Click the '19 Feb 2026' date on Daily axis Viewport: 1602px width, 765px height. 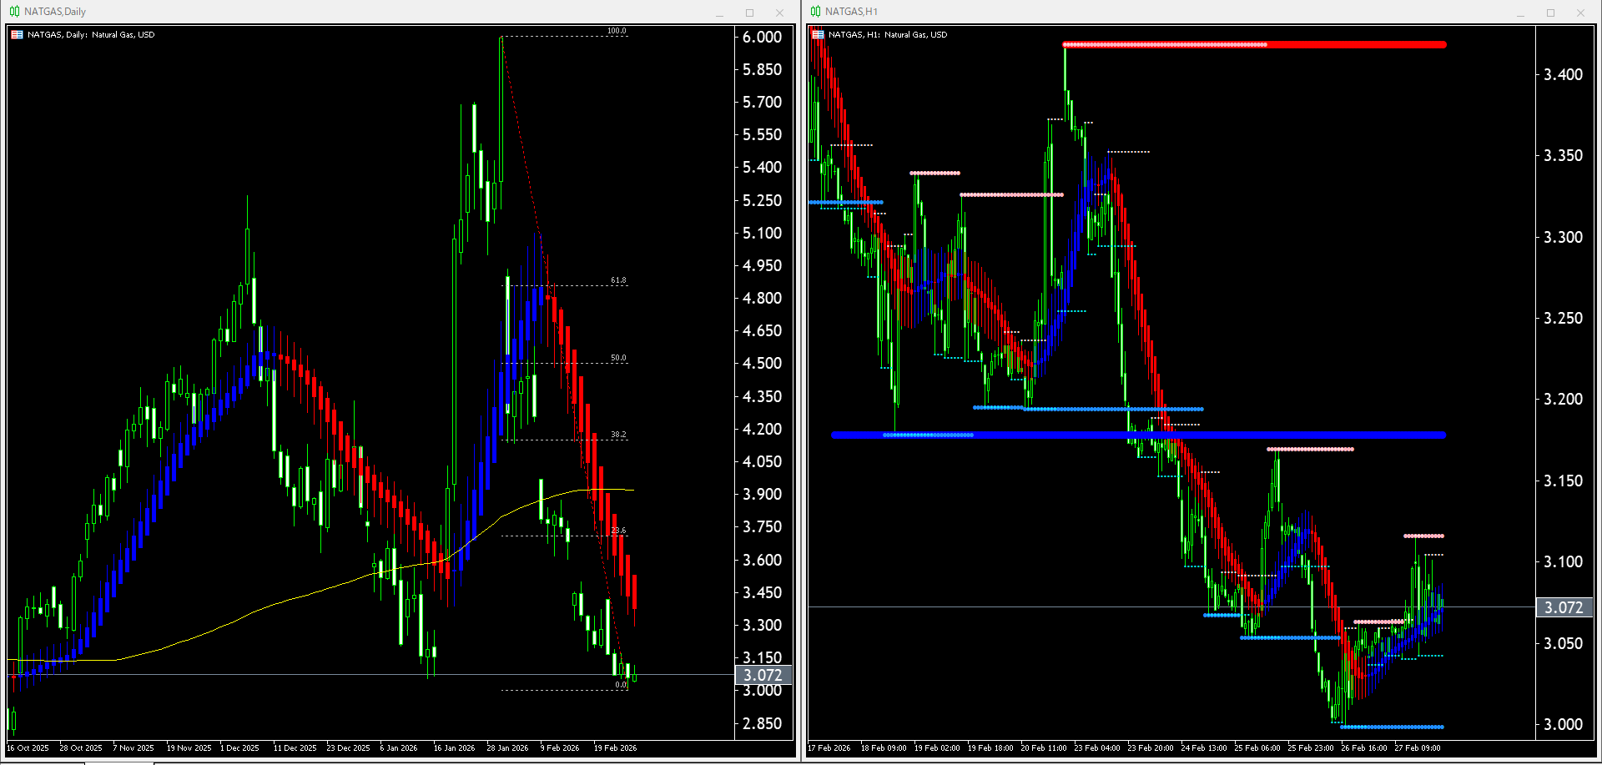pyautogui.click(x=616, y=748)
